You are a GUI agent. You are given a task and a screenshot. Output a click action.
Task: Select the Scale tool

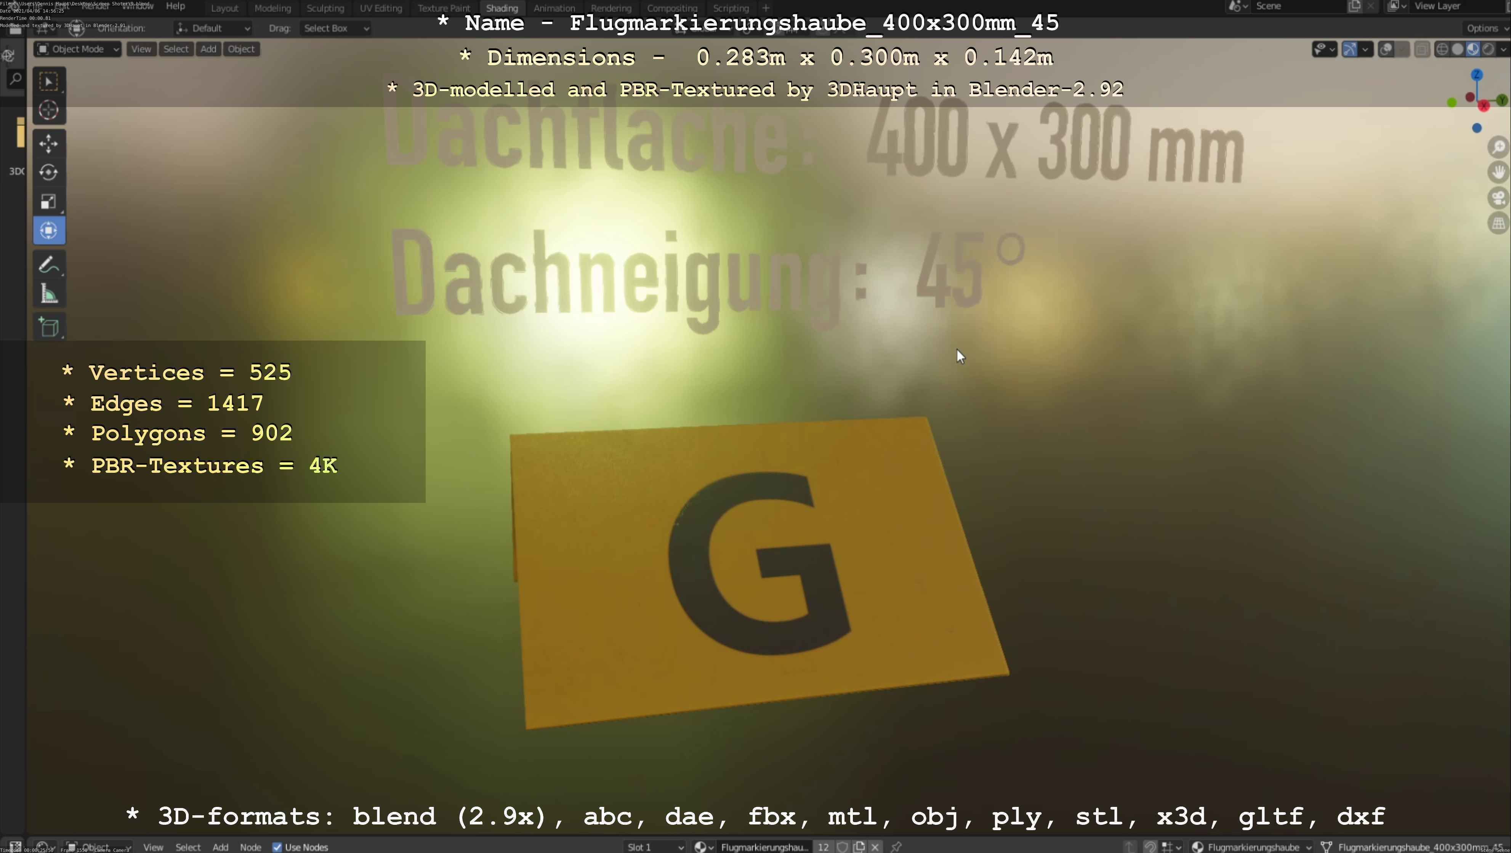(x=49, y=202)
